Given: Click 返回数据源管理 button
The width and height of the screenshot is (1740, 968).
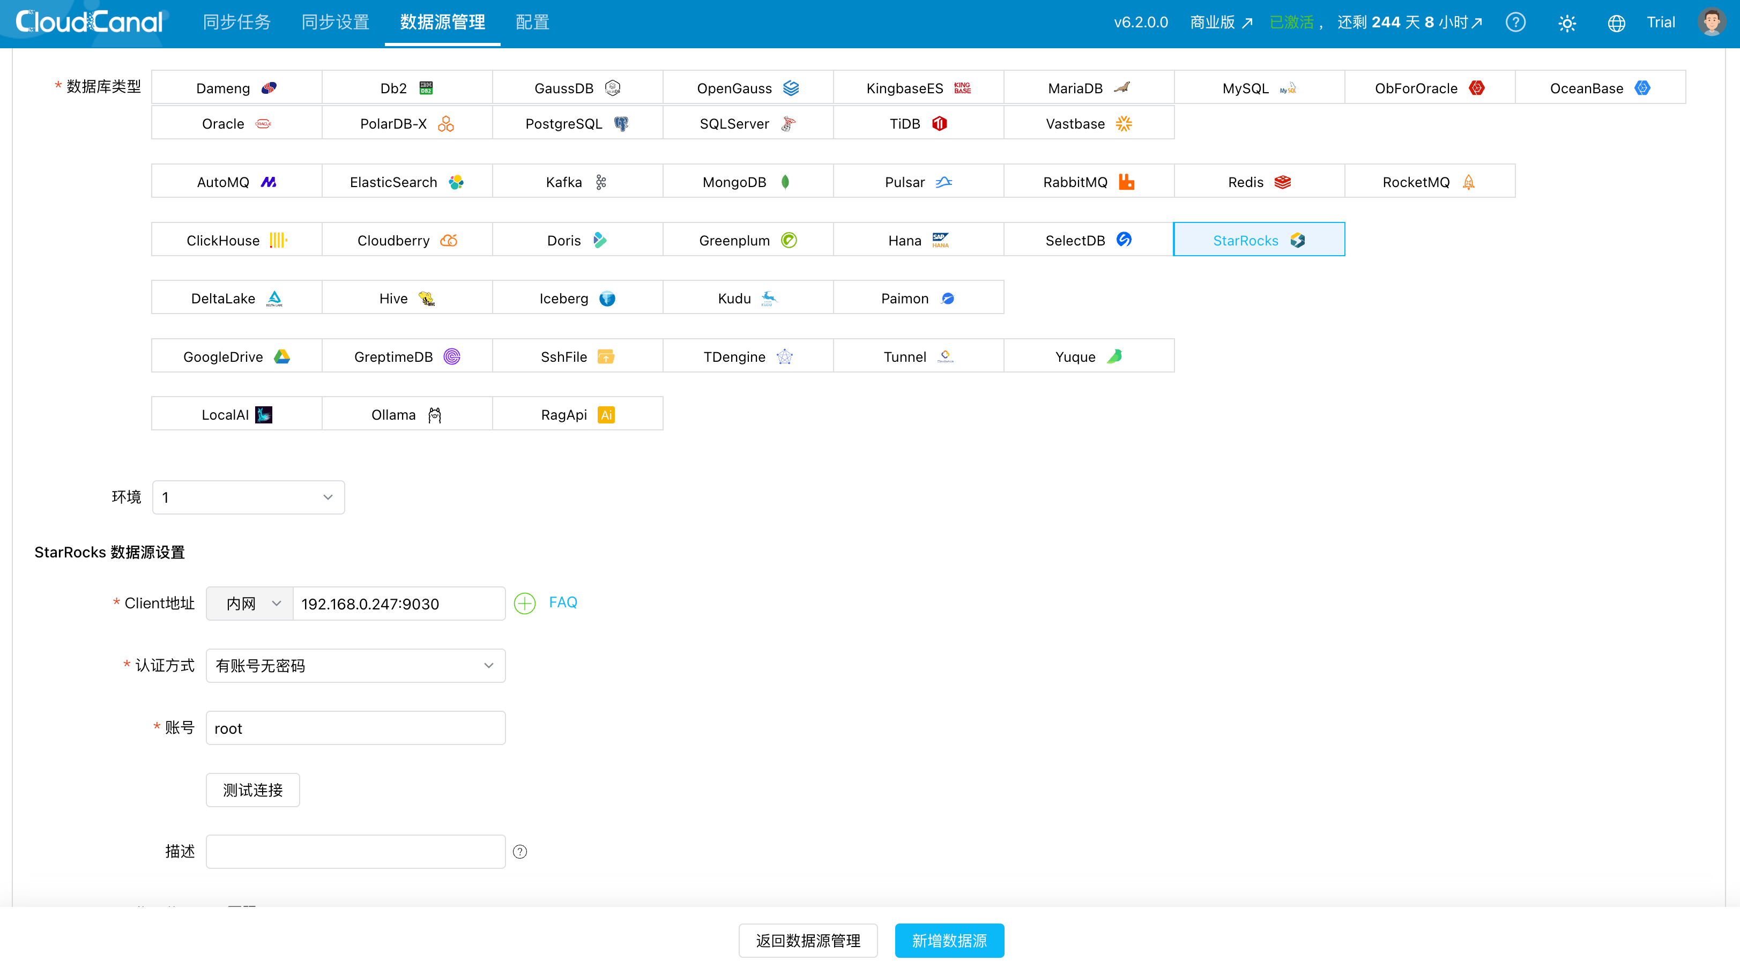Looking at the screenshot, I should pos(808,940).
